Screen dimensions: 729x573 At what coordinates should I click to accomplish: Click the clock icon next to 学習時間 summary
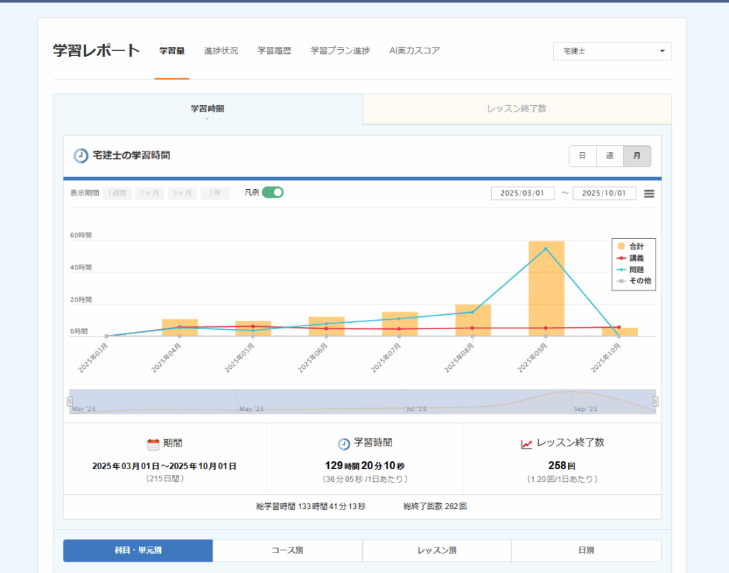(x=344, y=444)
